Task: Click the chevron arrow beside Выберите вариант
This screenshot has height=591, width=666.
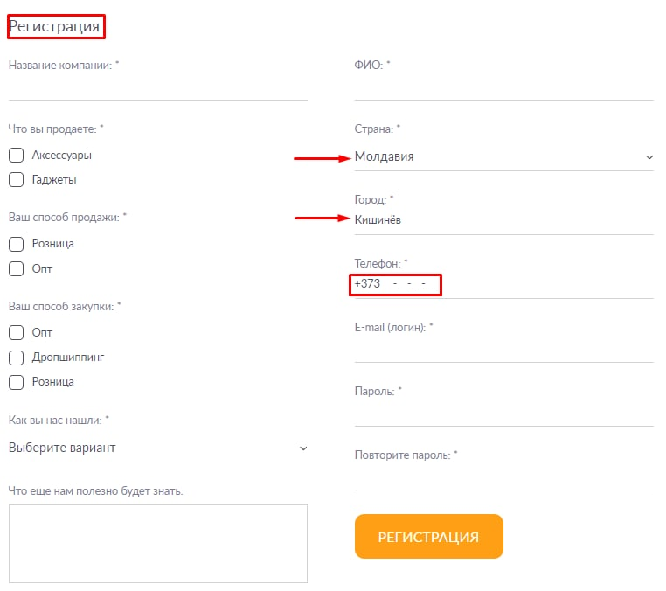Action: point(302,448)
